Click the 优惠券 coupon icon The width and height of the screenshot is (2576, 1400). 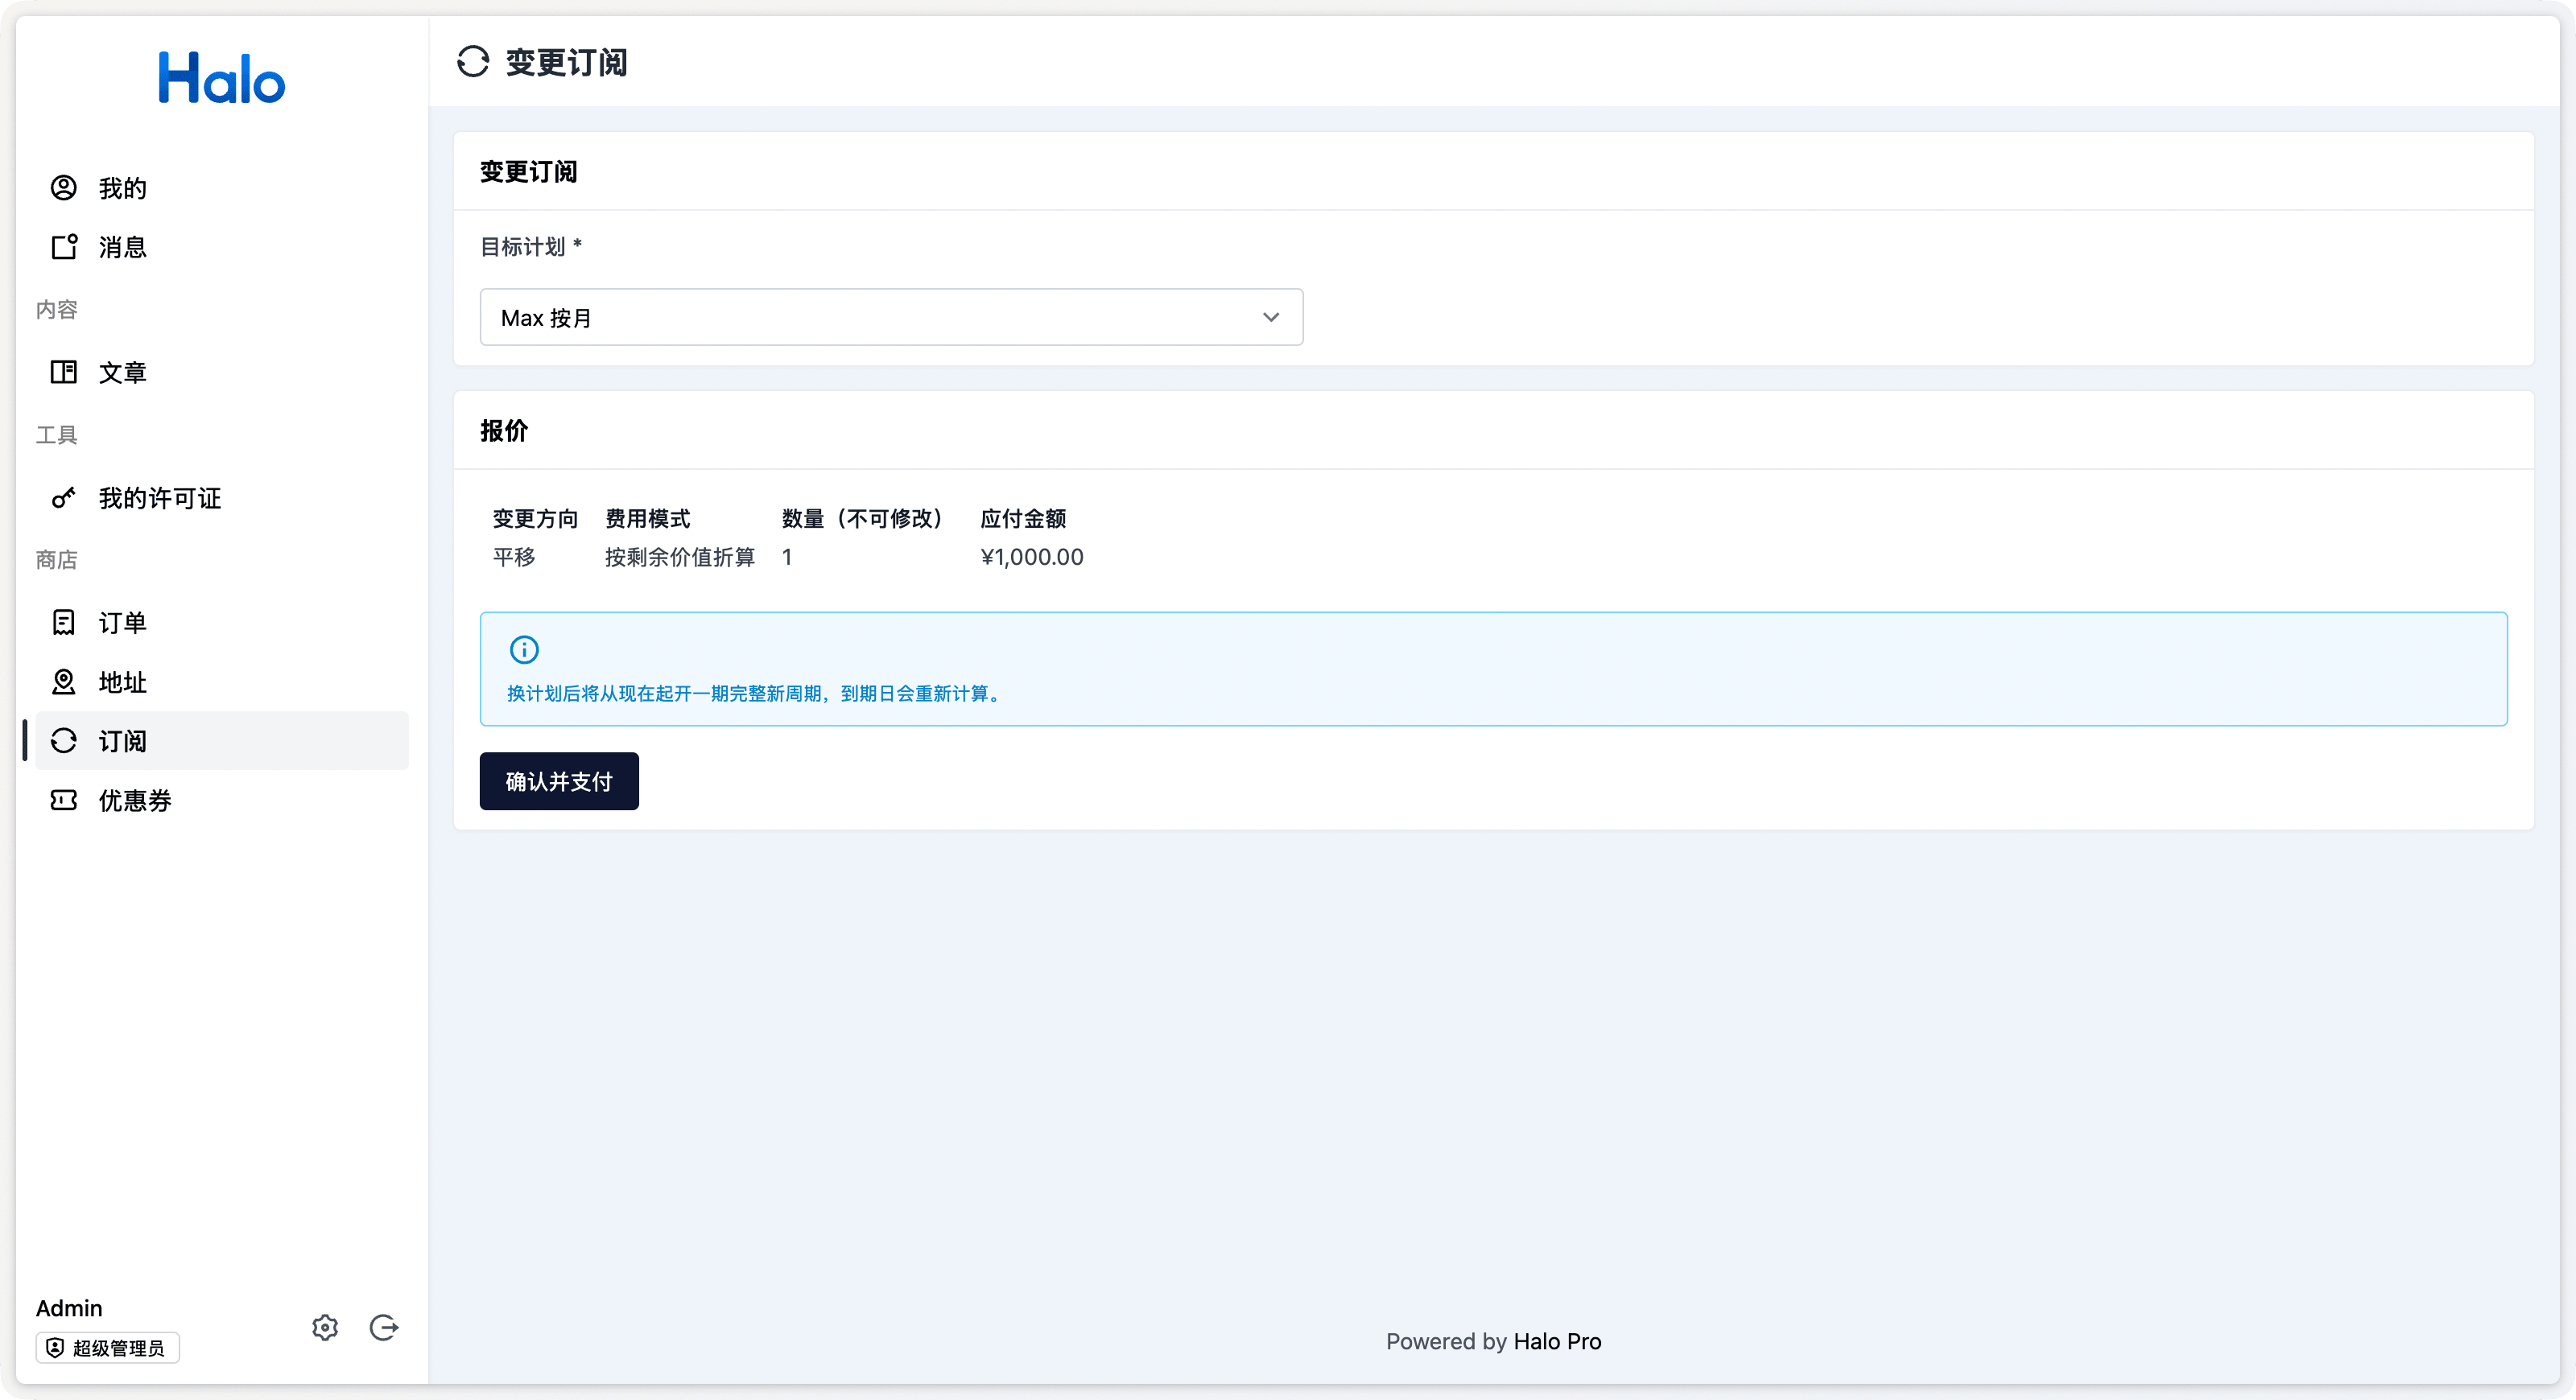click(x=64, y=801)
